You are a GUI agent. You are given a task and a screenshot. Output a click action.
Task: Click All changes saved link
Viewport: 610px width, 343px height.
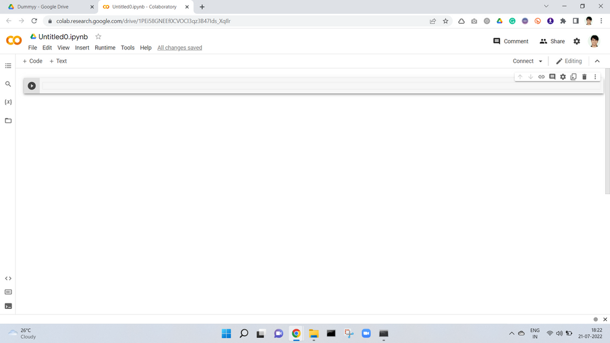pyautogui.click(x=180, y=48)
